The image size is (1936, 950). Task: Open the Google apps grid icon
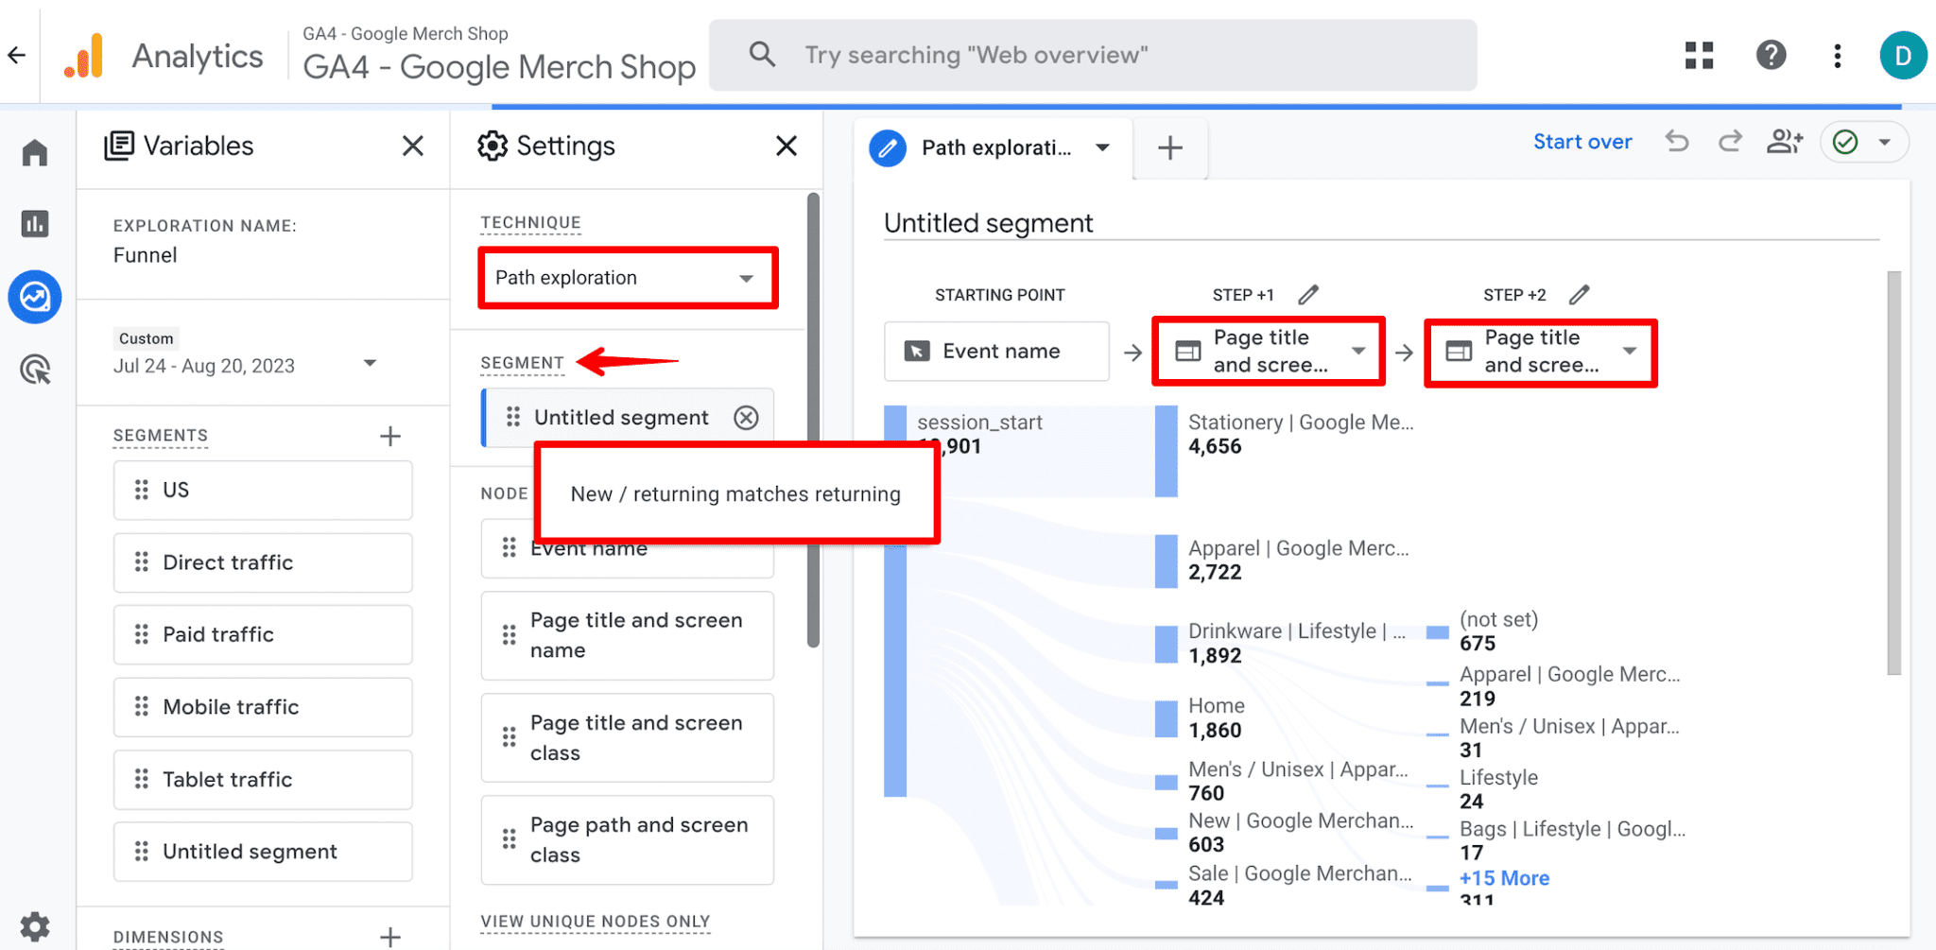pyautogui.click(x=1699, y=56)
